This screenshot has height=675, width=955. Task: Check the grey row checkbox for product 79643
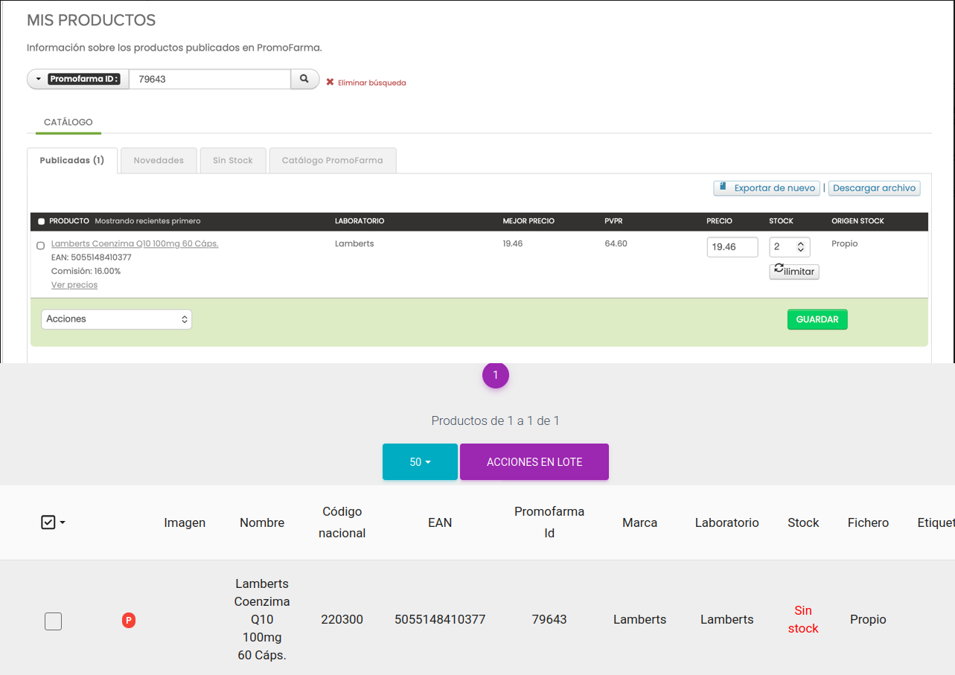click(x=53, y=621)
